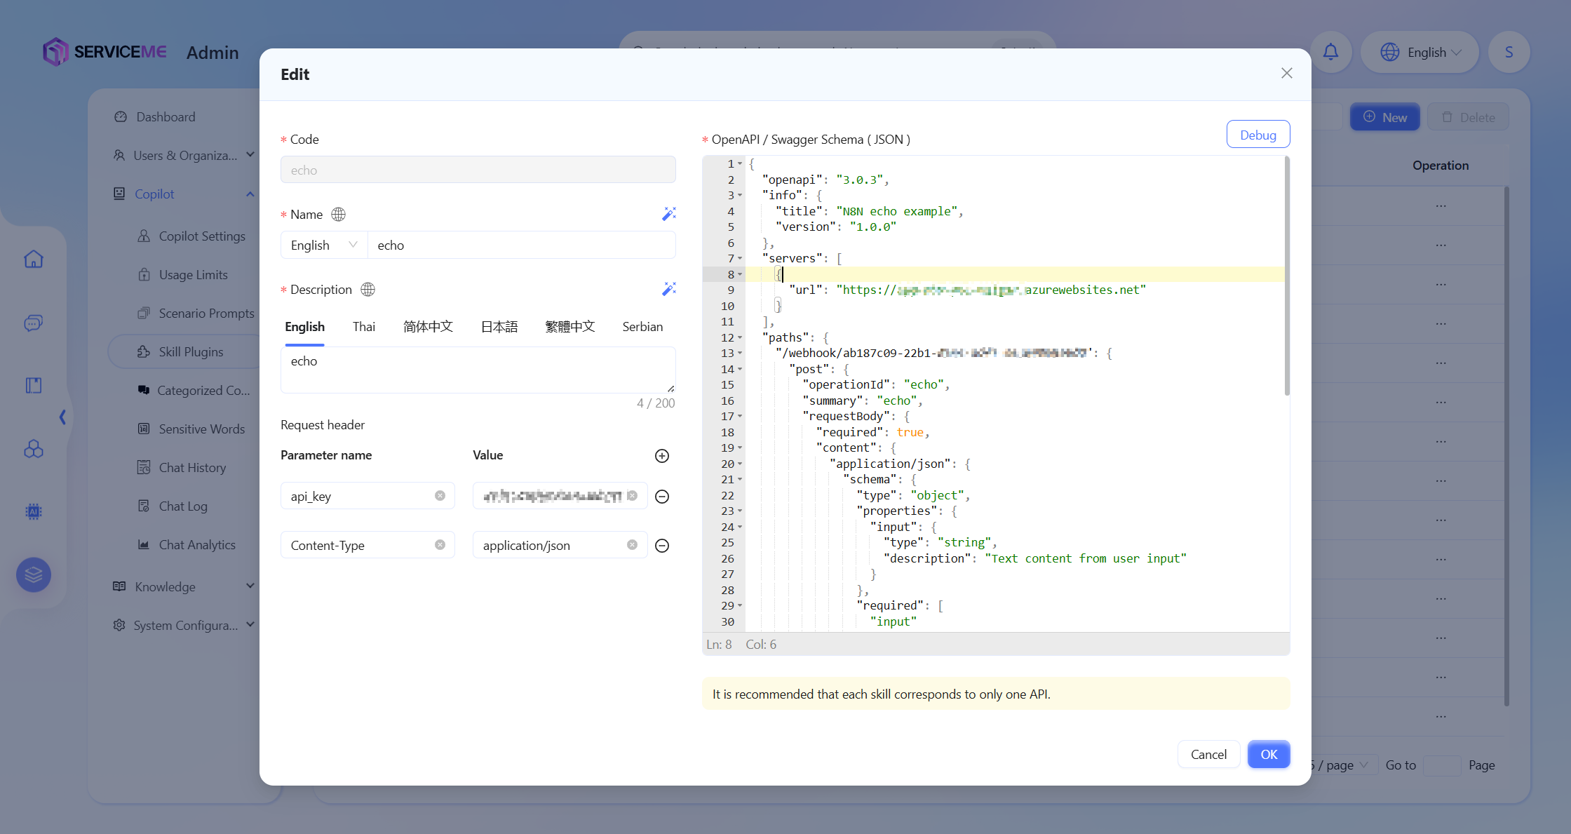Image resolution: width=1571 pixels, height=834 pixels.
Task: Switch description language to Serbian tab
Action: pos(642,327)
